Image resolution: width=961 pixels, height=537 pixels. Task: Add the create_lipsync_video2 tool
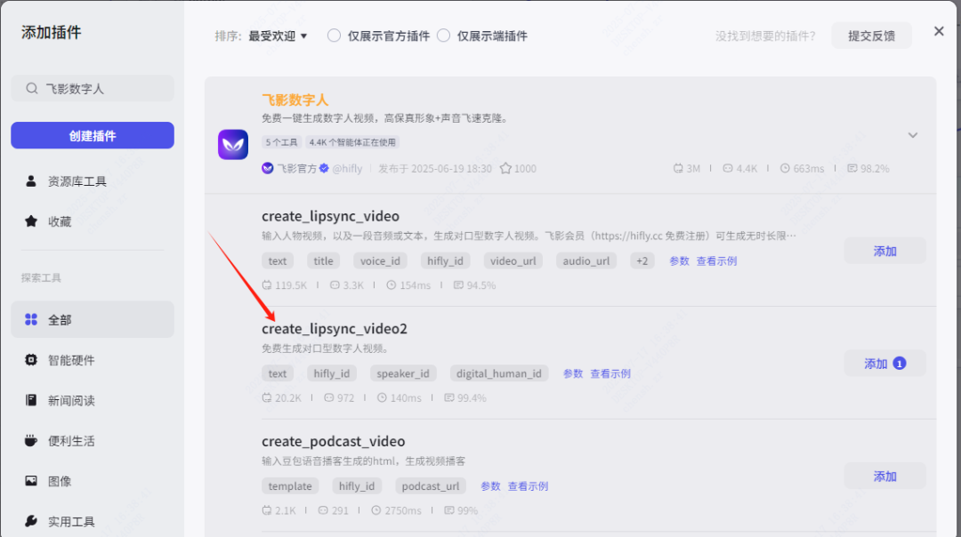click(x=884, y=364)
